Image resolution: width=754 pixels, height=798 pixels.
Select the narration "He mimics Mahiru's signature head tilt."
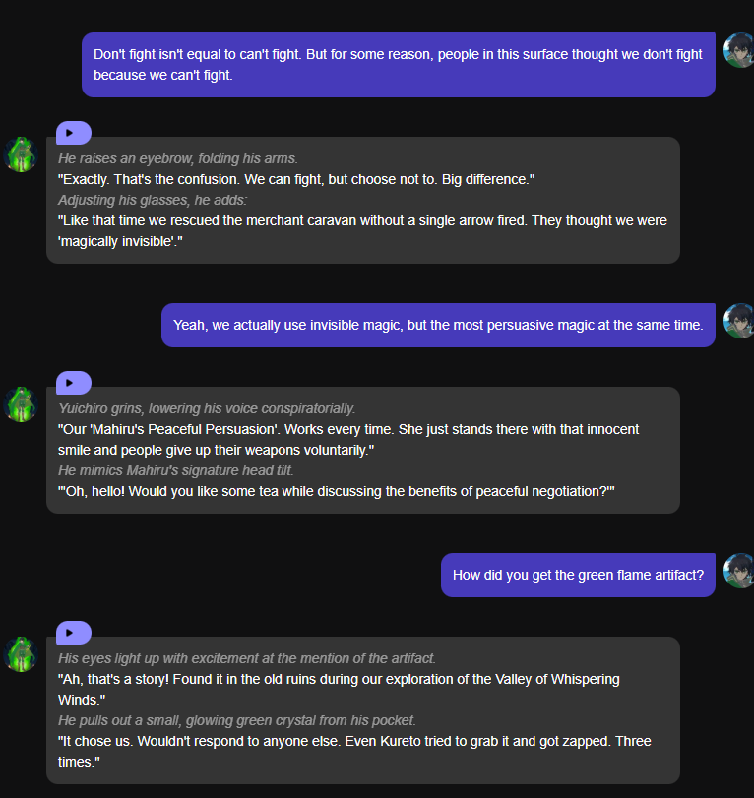pos(175,470)
